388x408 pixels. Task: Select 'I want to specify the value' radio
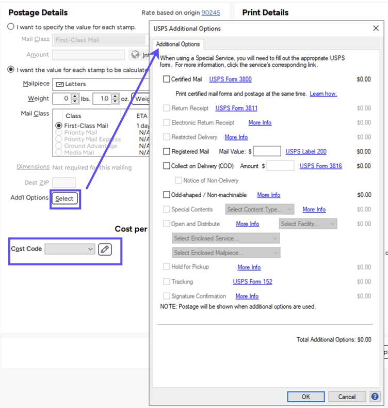tap(11, 26)
